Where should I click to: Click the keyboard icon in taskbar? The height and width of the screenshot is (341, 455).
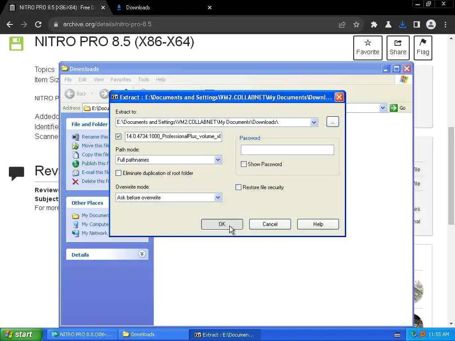click(x=397, y=335)
